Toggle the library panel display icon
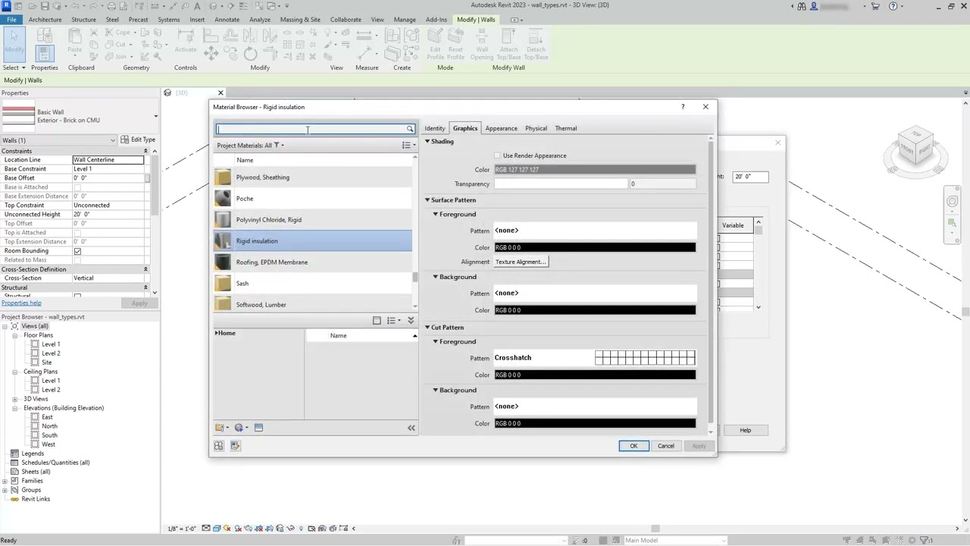 [x=377, y=321]
